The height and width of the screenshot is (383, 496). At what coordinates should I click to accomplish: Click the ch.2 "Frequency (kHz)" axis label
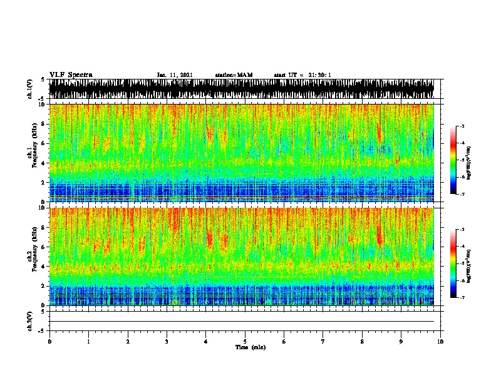coord(34,249)
